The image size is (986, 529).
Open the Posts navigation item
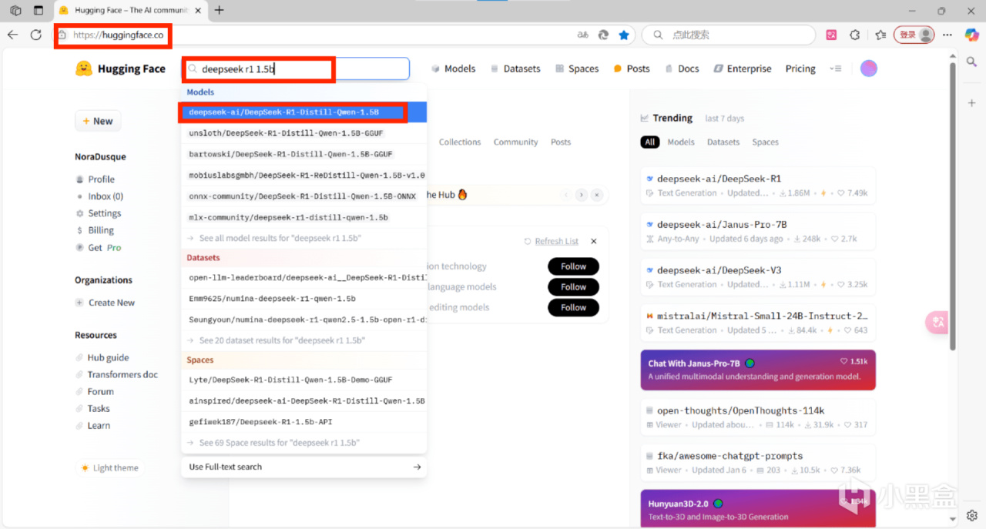point(632,69)
